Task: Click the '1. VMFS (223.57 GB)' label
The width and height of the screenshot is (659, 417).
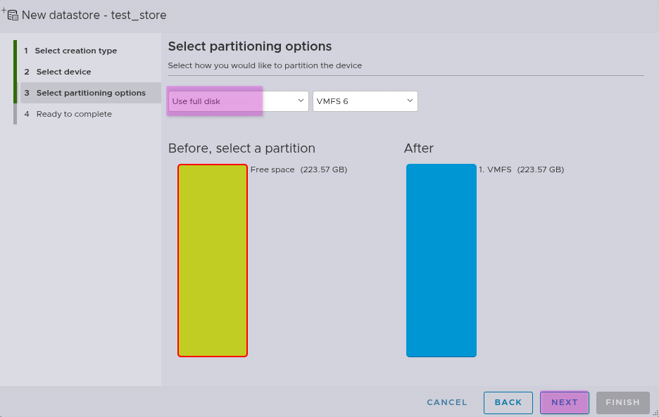Action: [521, 169]
